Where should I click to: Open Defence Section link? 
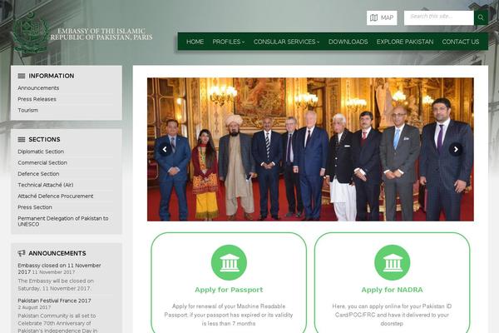[x=38, y=174]
